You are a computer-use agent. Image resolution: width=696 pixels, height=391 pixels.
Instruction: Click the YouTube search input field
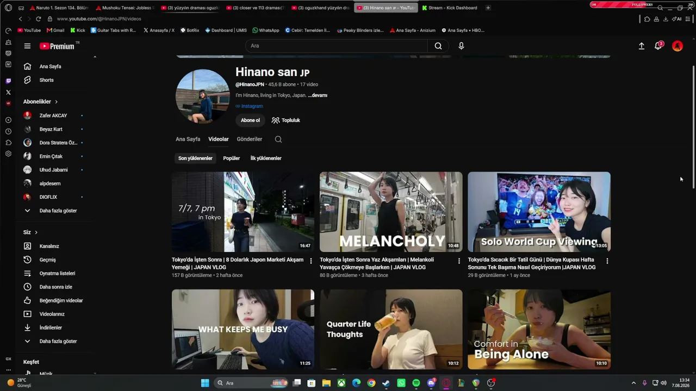[x=337, y=46]
